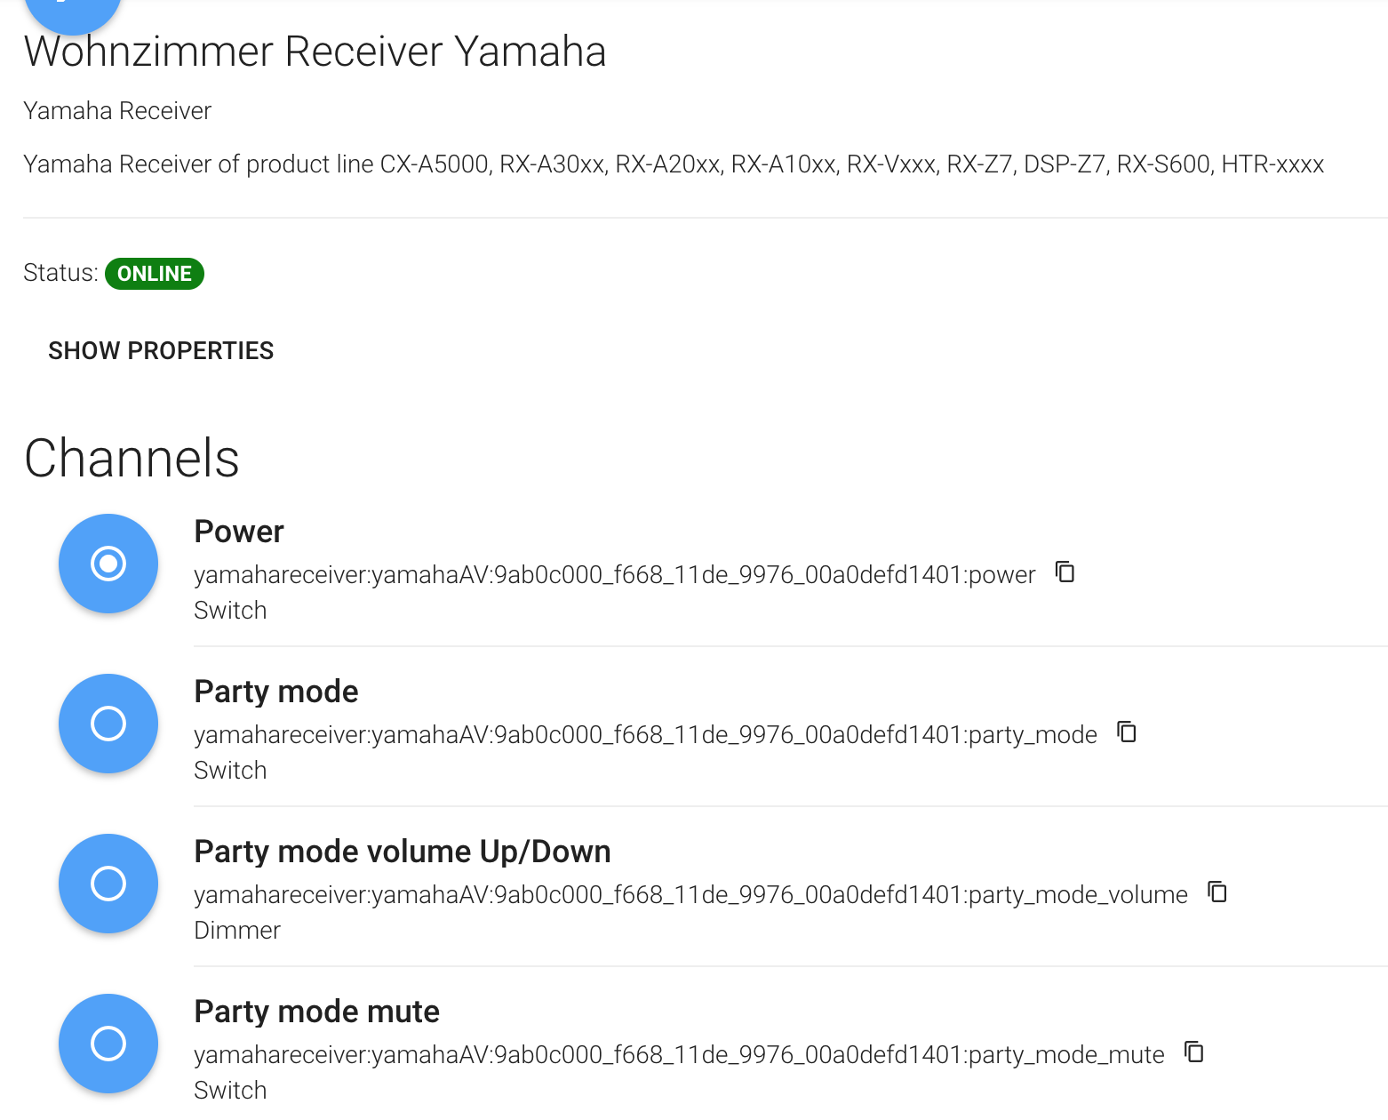Viewport: 1388px width, 1120px height.
Task: Select the Party mode mute title
Action: 316,1012
